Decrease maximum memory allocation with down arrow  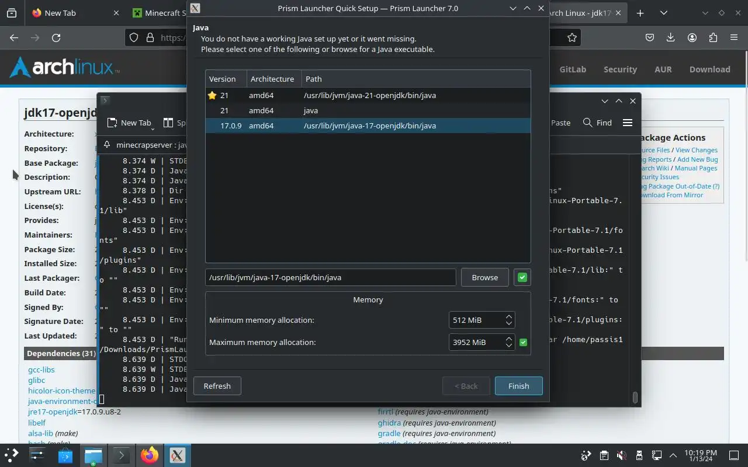tap(509, 346)
